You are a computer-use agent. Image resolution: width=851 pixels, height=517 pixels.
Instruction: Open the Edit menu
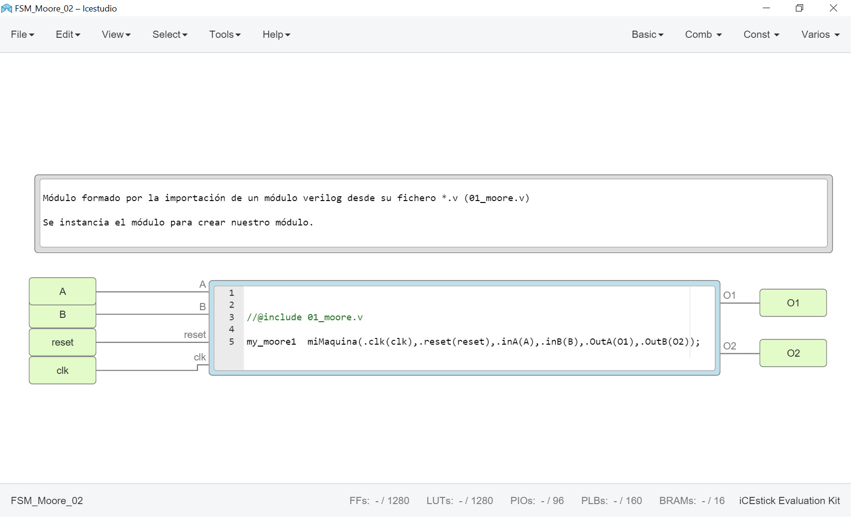tap(68, 34)
